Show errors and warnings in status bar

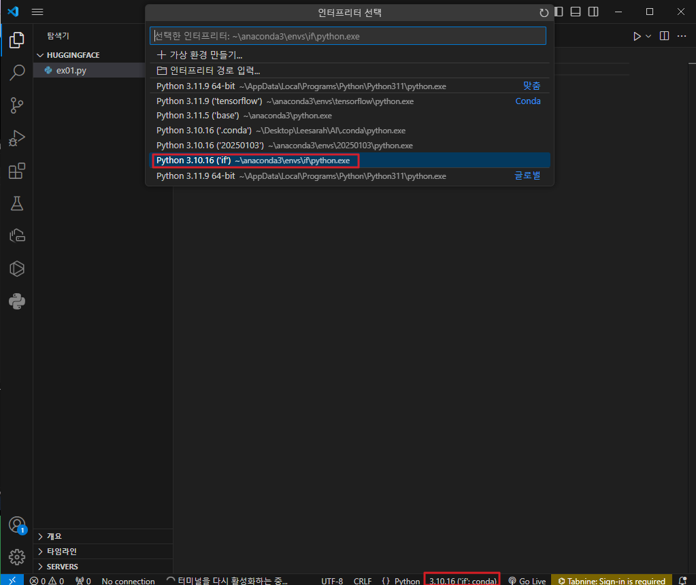point(47,580)
